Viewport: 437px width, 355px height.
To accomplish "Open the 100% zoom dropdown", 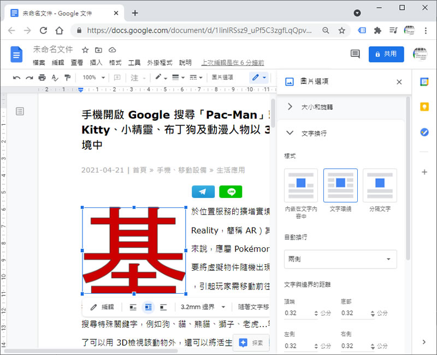I will pyautogui.click(x=93, y=77).
